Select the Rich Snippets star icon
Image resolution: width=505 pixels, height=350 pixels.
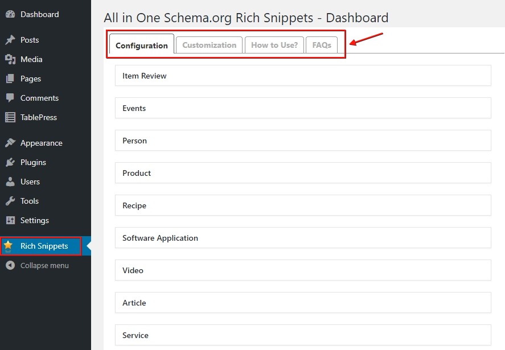10,246
